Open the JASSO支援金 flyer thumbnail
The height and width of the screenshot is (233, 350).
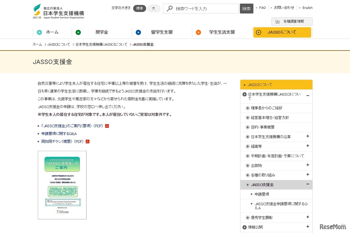62,185
